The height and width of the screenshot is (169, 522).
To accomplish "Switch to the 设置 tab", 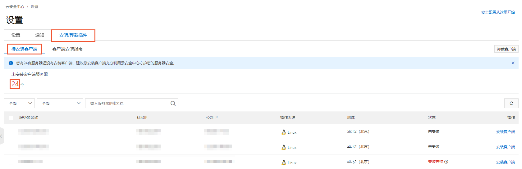I will [16, 35].
